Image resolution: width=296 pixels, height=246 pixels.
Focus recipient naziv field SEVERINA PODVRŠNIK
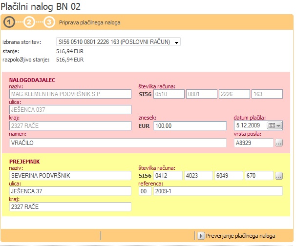(x=70, y=176)
